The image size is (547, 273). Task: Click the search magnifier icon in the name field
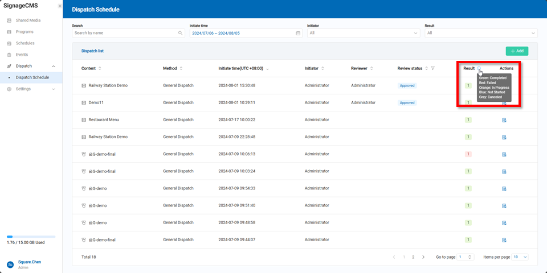point(181,34)
